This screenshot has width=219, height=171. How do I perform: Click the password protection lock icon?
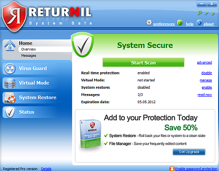[x=172, y=168]
